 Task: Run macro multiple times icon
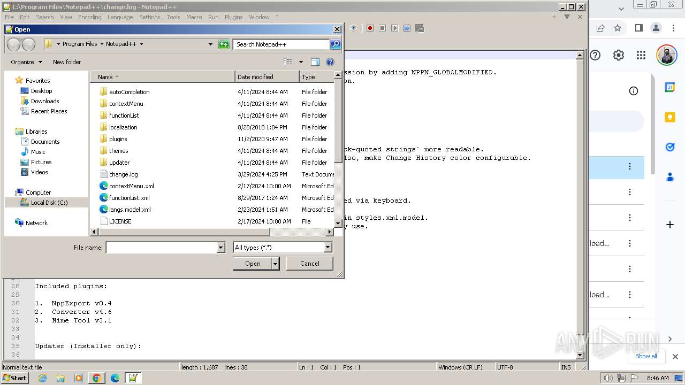click(x=407, y=28)
